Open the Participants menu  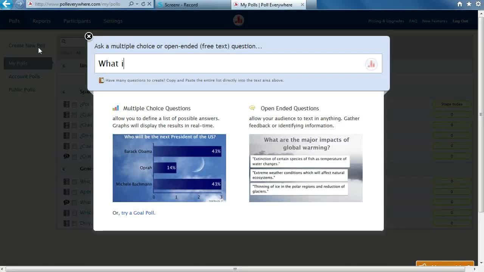(77, 21)
